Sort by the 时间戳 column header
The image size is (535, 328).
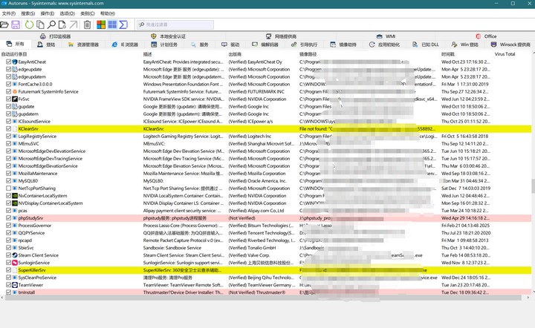tap(448, 54)
